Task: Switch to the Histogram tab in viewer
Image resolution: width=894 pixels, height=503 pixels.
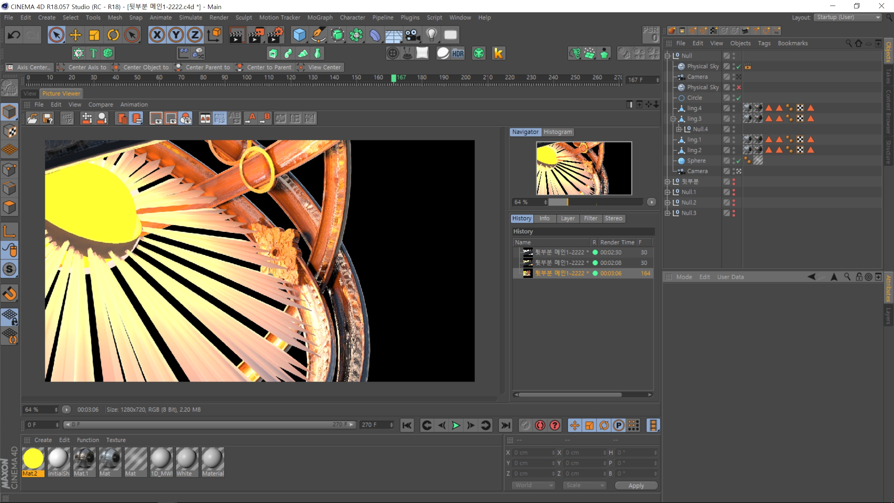Action: (557, 131)
